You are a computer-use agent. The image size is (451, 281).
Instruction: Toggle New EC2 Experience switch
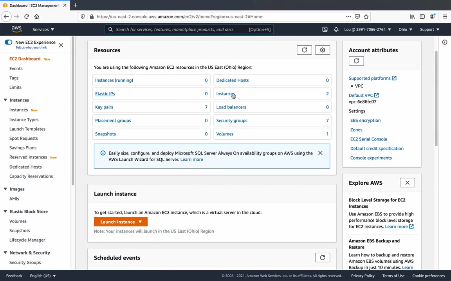pyautogui.click(x=8, y=42)
